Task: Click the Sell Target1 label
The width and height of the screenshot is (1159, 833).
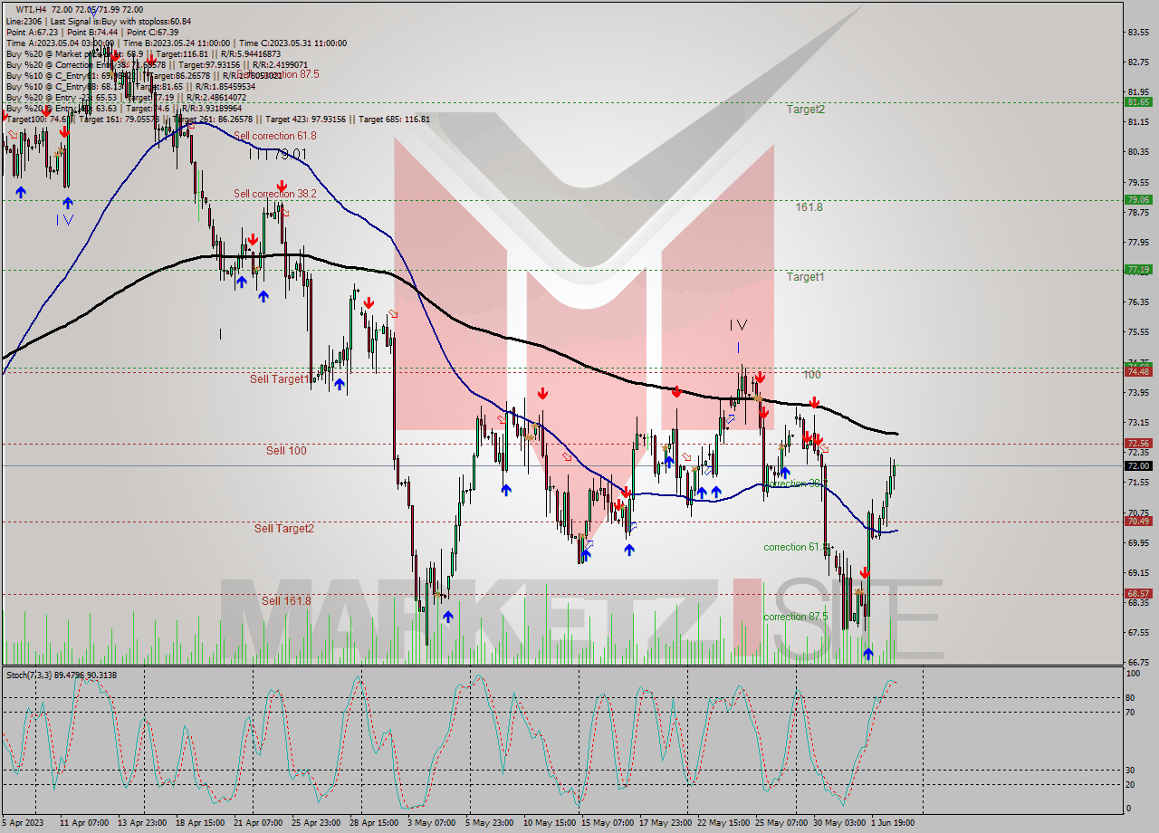Action: [280, 379]
